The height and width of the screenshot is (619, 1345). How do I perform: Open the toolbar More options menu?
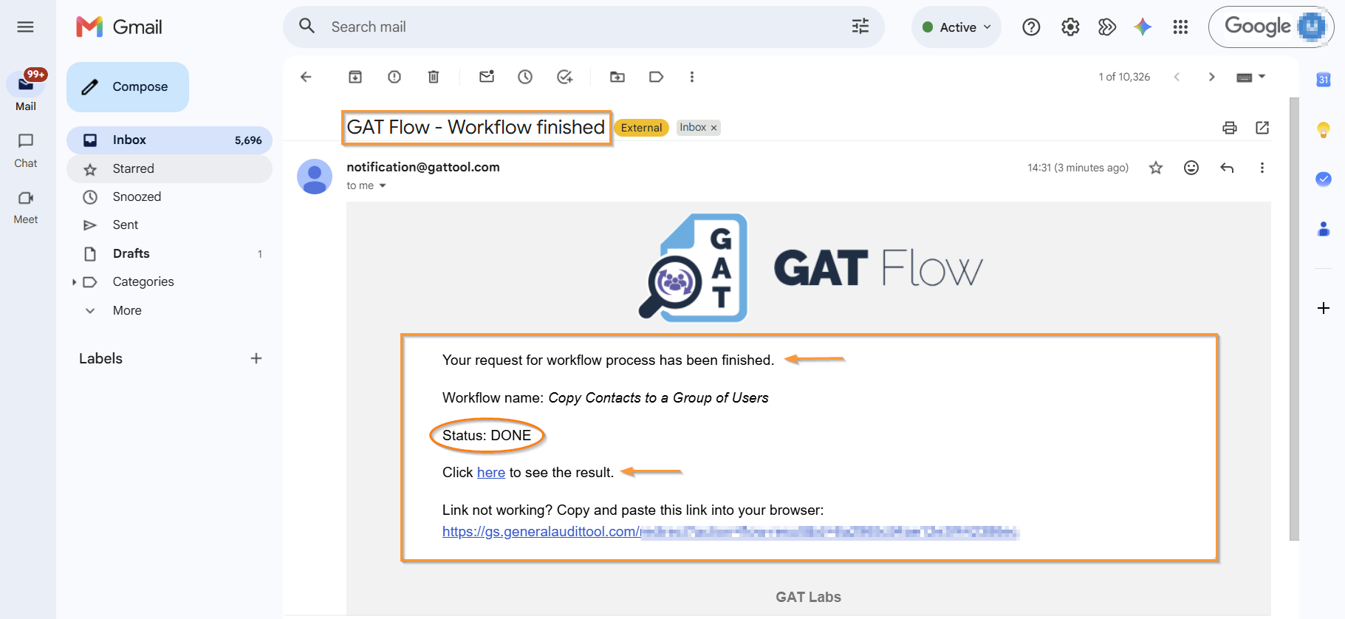click(x=692, y=77)
